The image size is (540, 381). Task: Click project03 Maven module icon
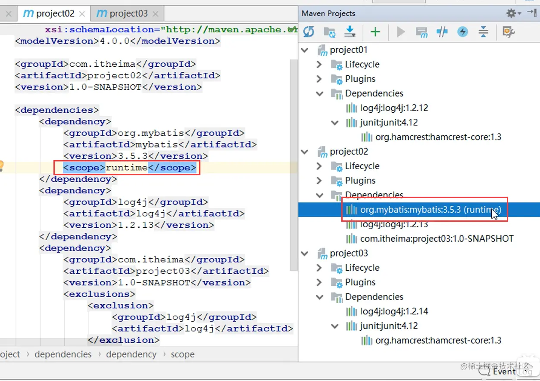(x=323, y=254)
